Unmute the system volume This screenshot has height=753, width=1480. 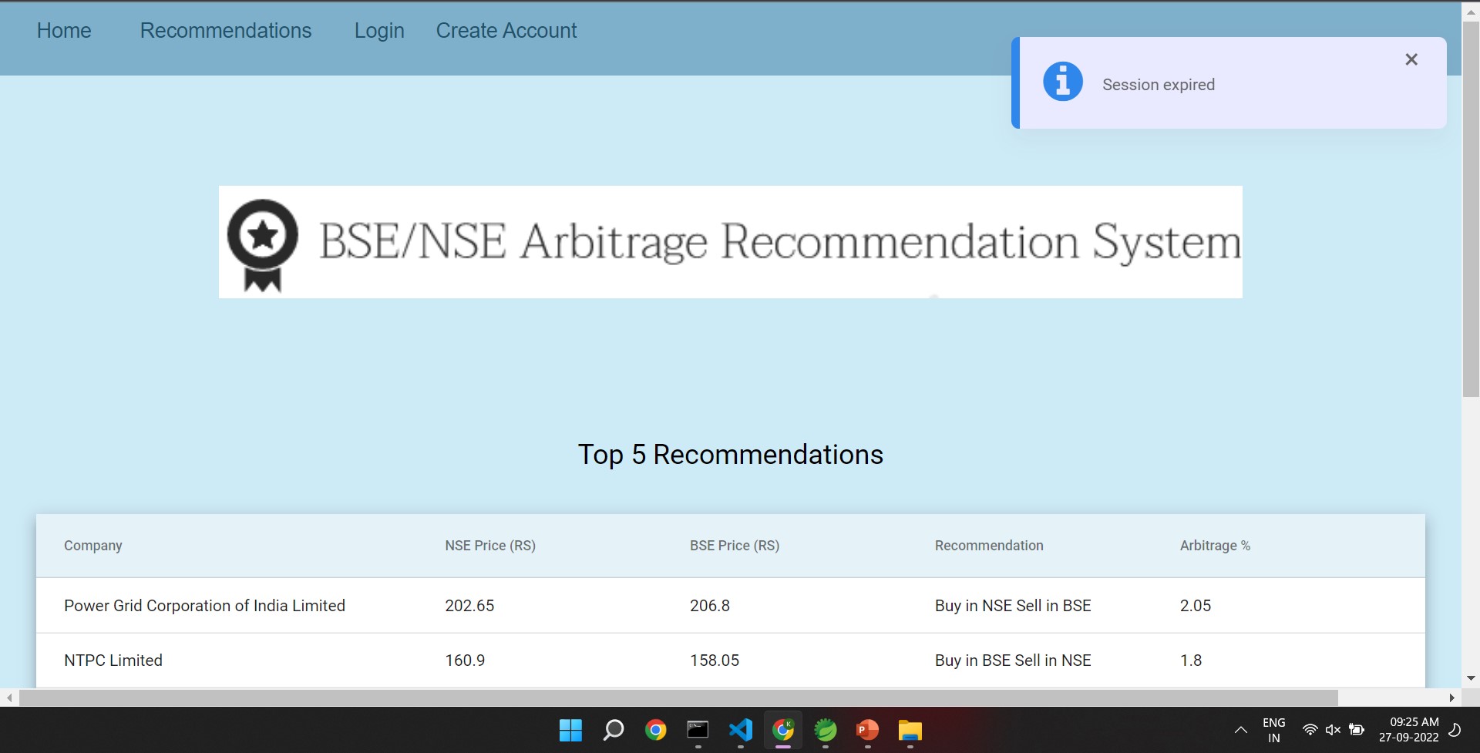[x=1333, y=730]
